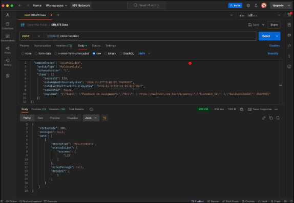Open the History sidebar panel
Viewport: 294px width, 203px height.
coord(8,62)
